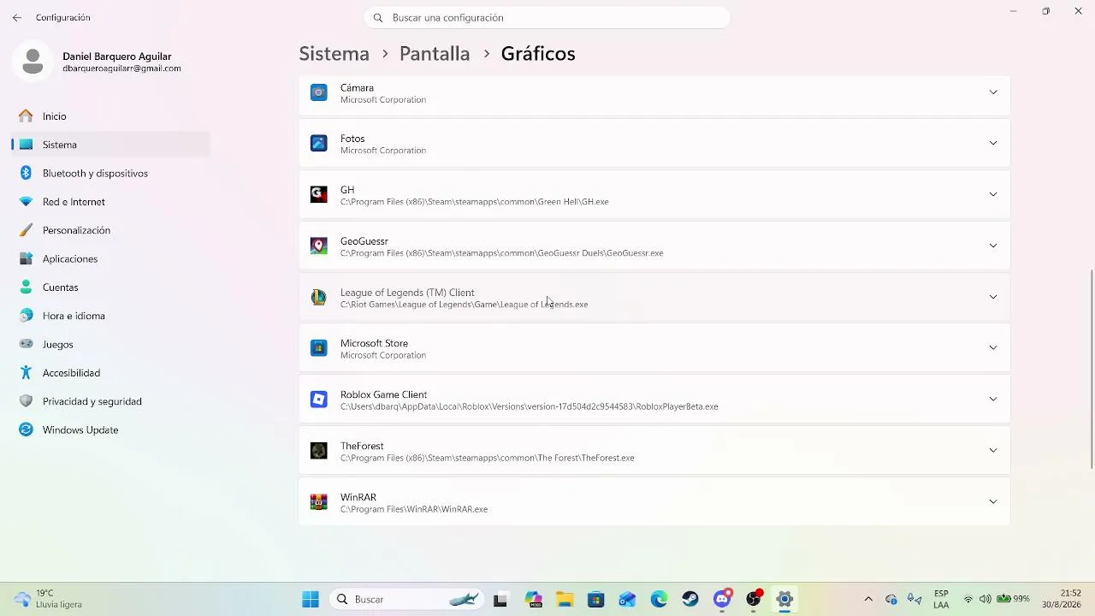Open the Sistema settings section
The width and height of the screenshot is (1095, 616).
pyautogui.click(x=110, y=145)
